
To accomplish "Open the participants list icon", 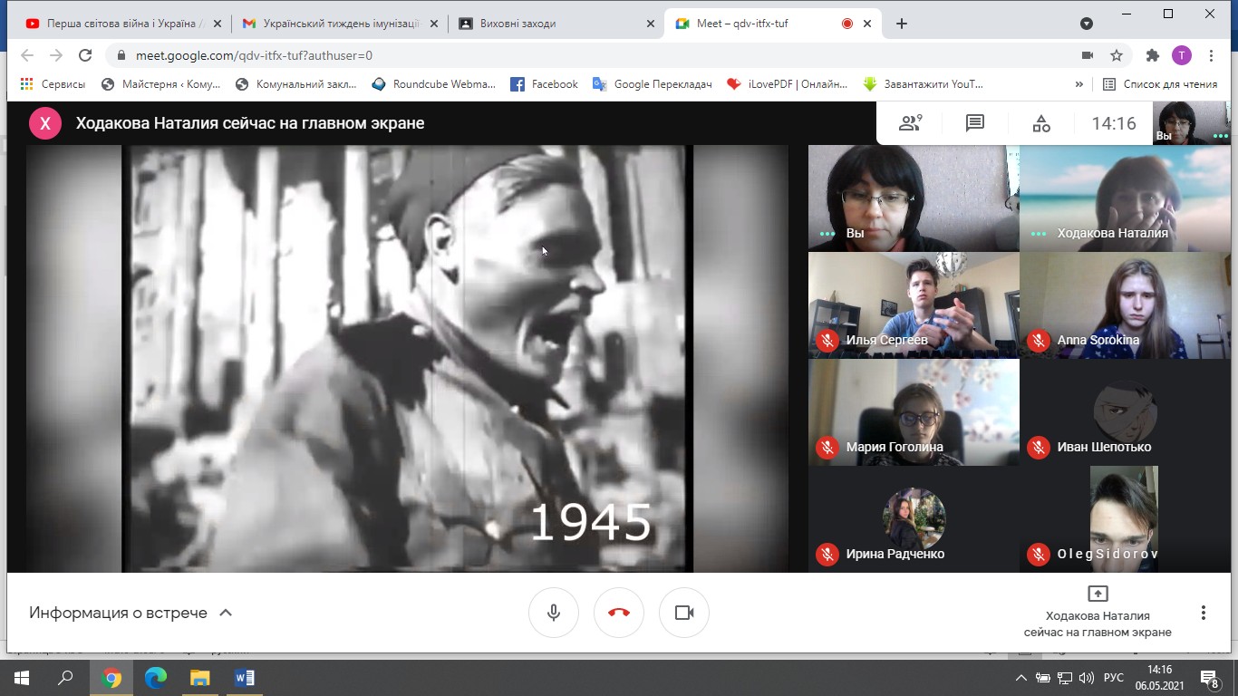I will 909,124.
